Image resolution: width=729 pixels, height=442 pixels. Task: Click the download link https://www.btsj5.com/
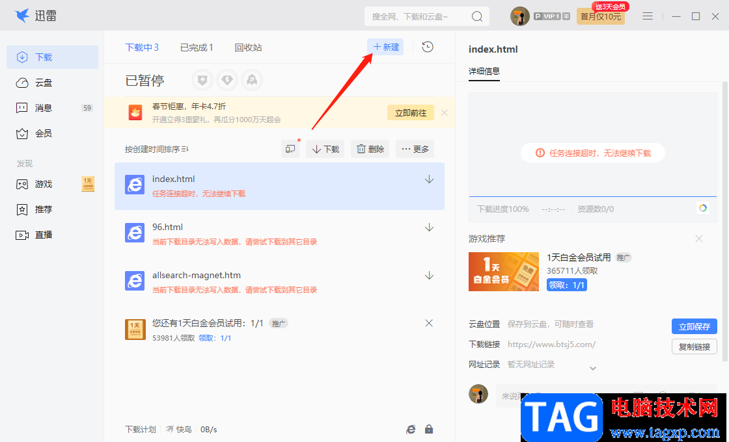[x=551, y=344]
